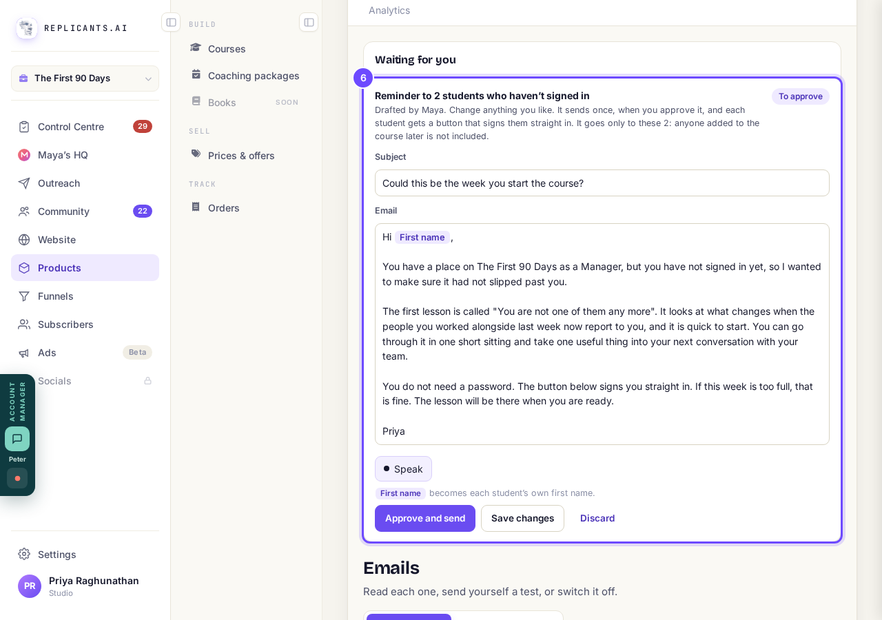882x620 pixels.
Task: Click the Books icon marked soon
Action: pyautogui.click(x=196, y=101)
